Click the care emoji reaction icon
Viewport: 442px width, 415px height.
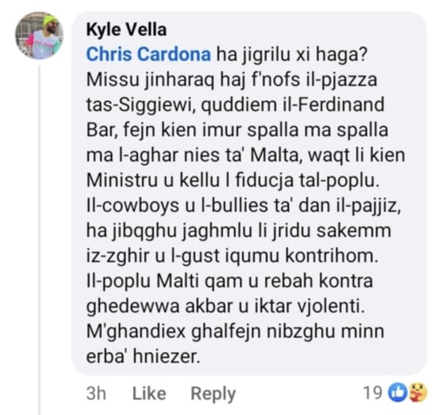click(418, 392)
